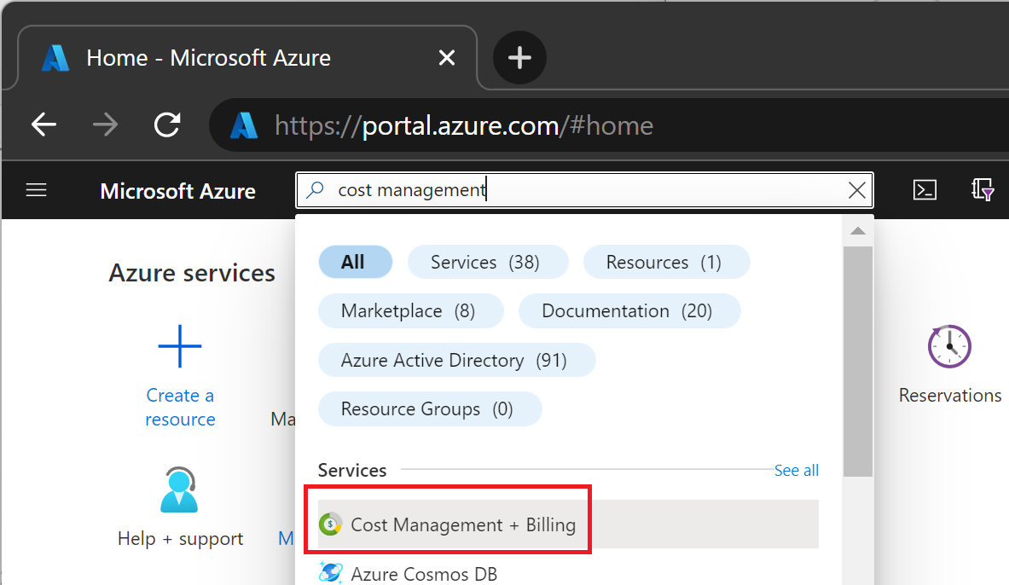This screenshot has height=585, width=1009.
Task: Show Documentation (20) results only
Action: (627, 311)
